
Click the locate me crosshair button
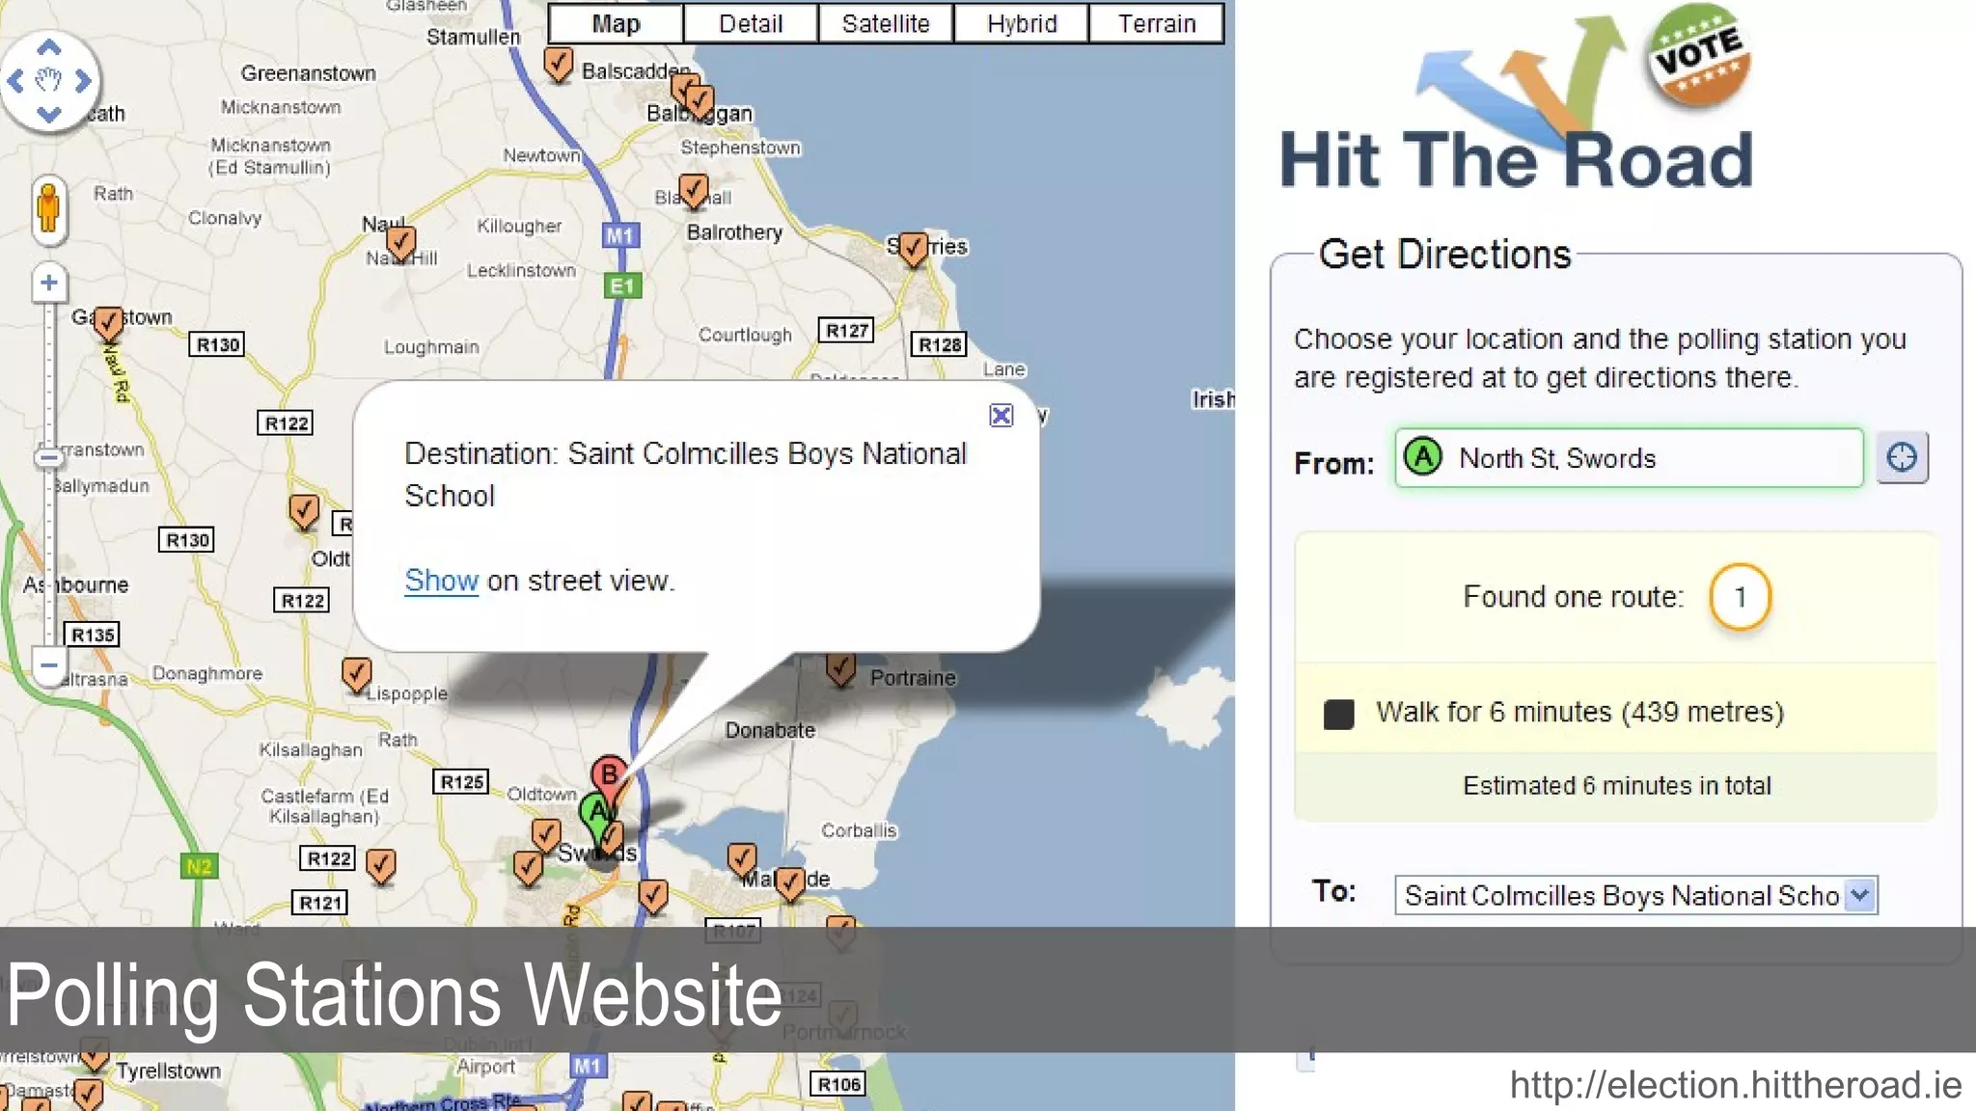[1902, 457]
